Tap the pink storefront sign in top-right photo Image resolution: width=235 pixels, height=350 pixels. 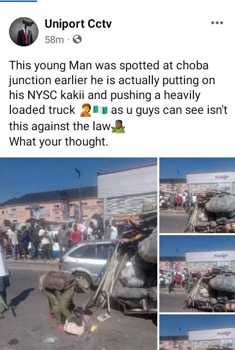point(221,177)
